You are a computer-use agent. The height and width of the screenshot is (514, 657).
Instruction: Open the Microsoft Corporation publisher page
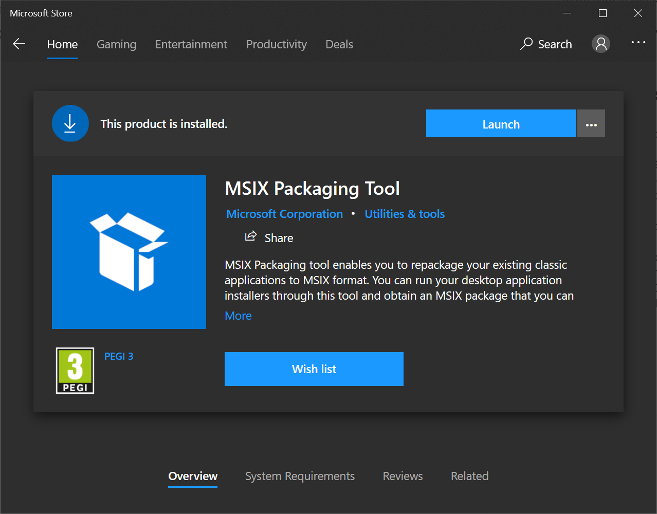click(x=284, y=214)
